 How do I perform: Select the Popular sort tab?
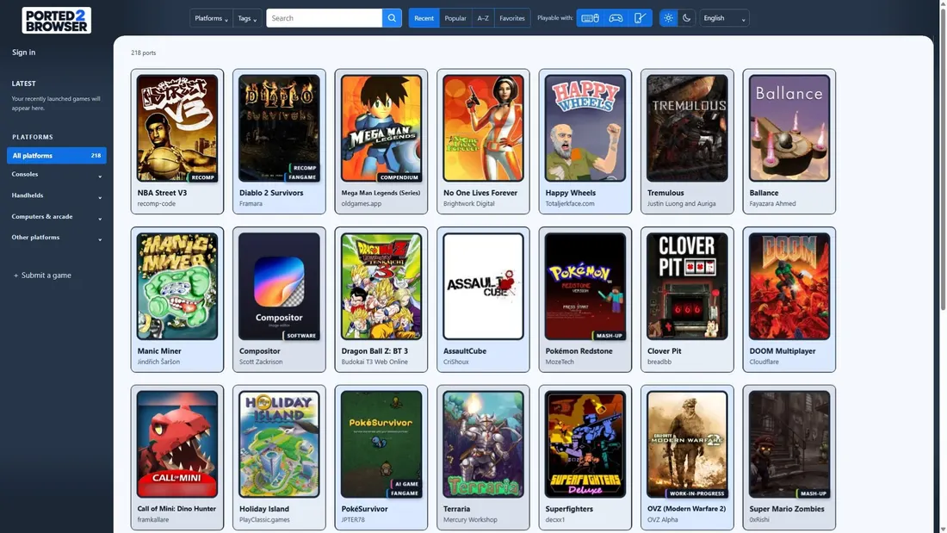455,18
